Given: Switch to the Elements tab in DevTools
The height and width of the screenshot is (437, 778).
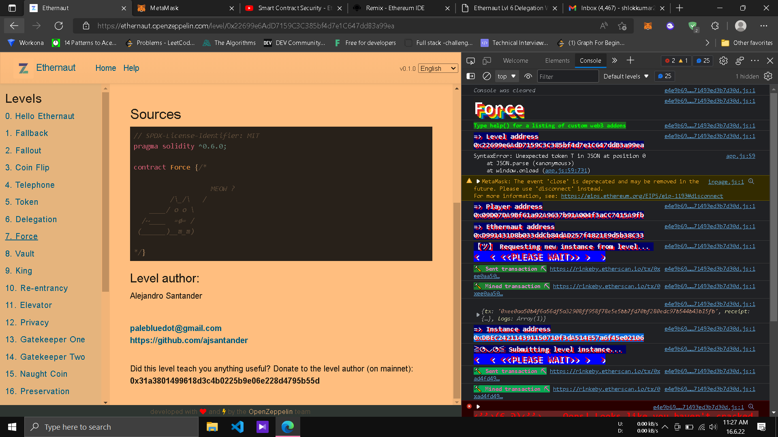Looking at the screenshot, I should (557, 61).
